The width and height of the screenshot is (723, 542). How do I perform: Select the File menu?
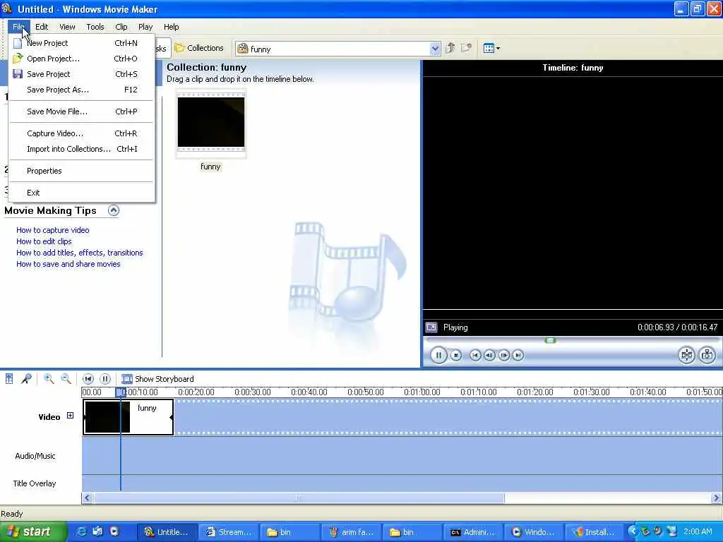coord(18,27)
